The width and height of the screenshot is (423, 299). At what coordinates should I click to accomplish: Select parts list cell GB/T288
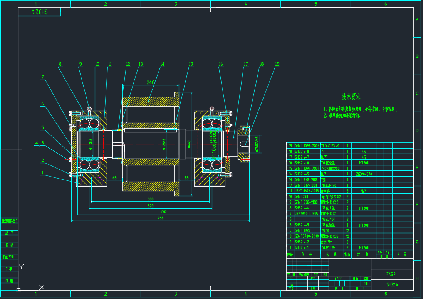click(301, 197)
